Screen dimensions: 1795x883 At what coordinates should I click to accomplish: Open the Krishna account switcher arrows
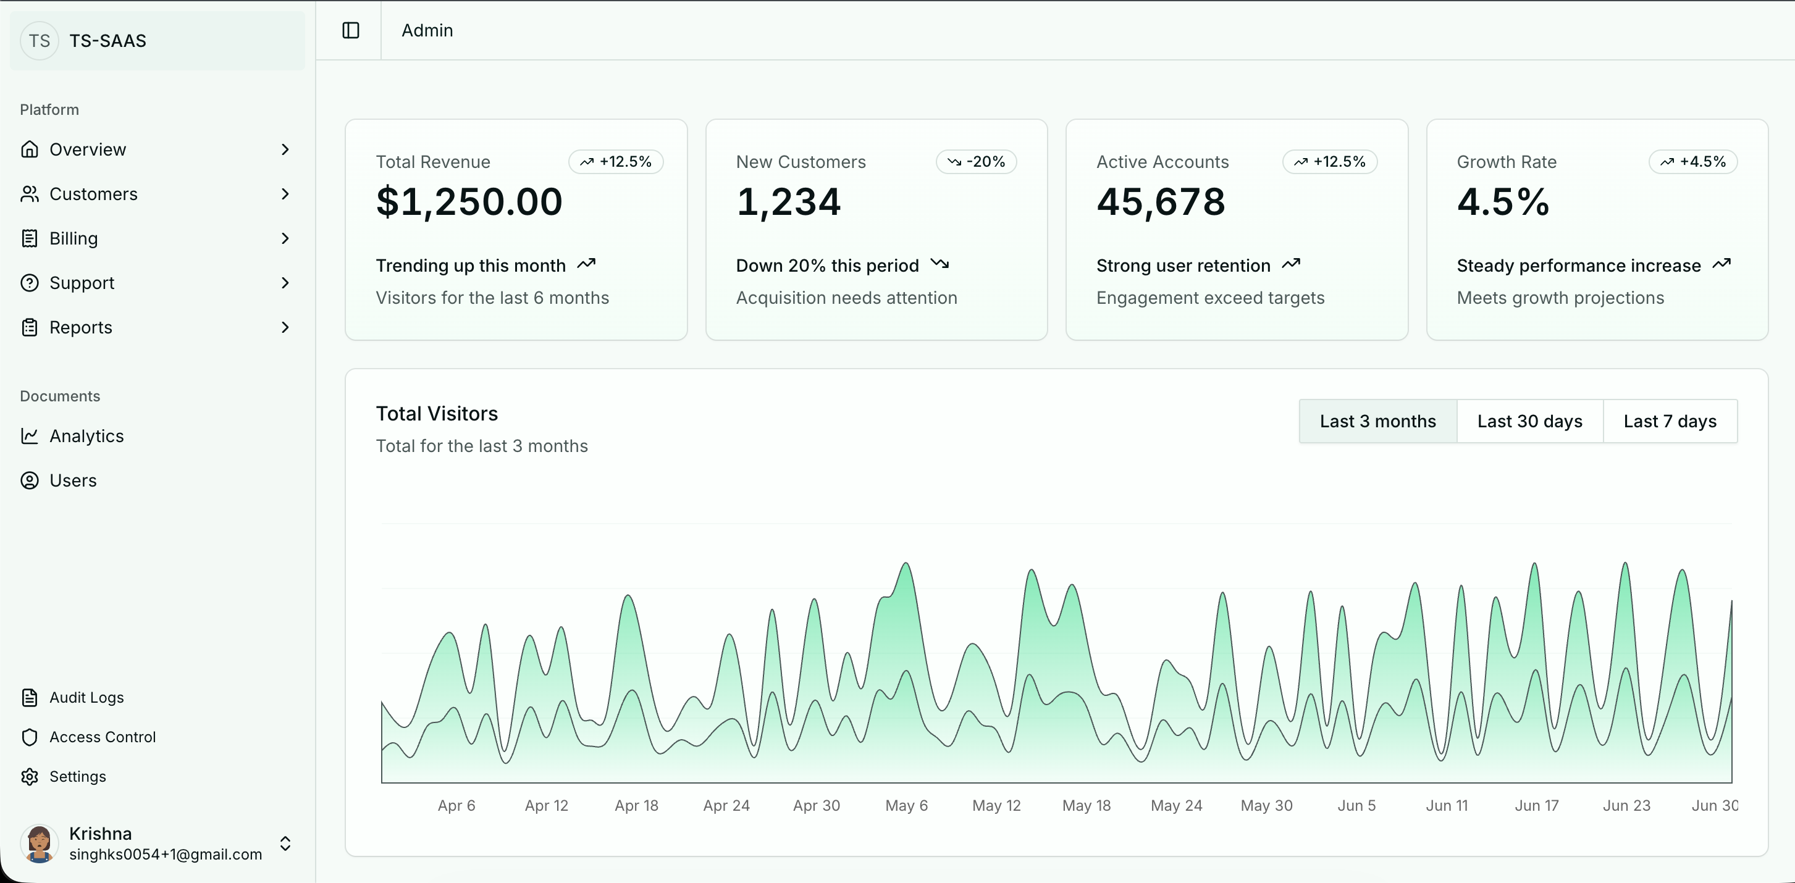(x=285, y=843)
